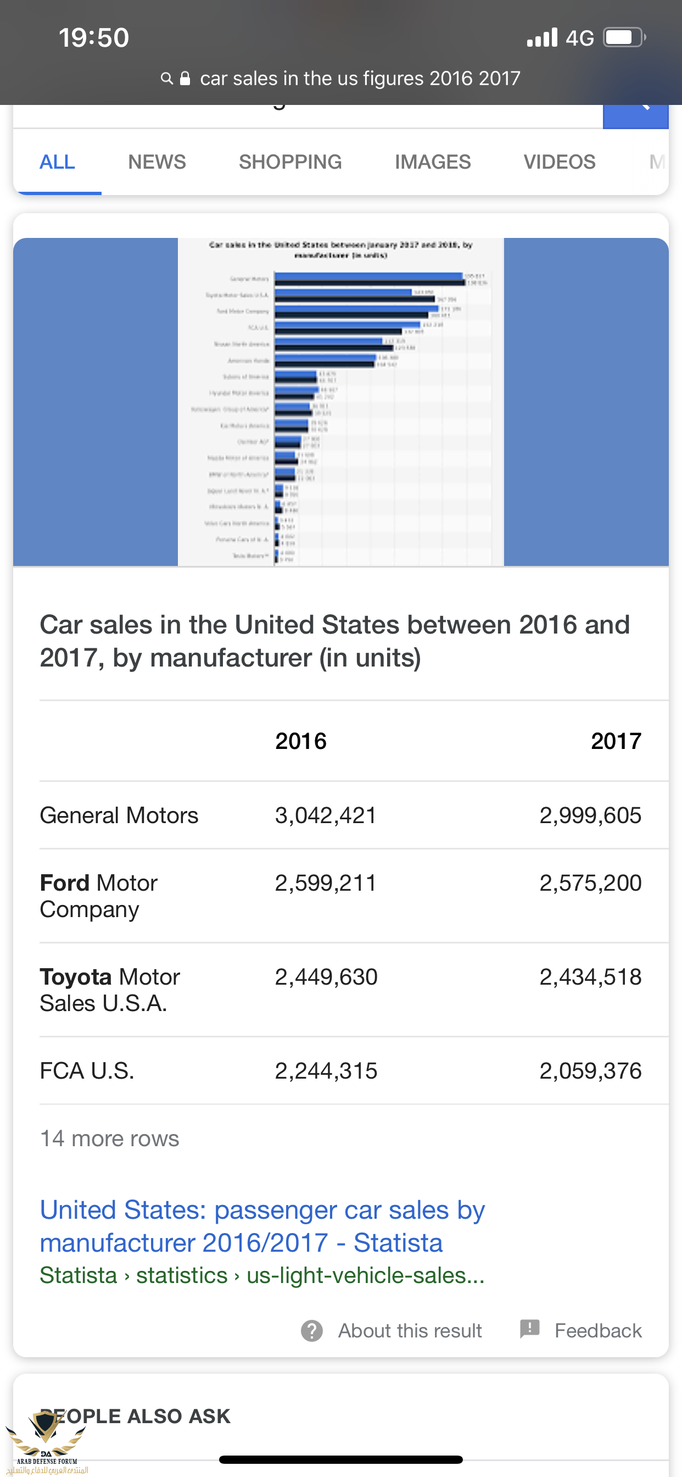Image resolution: width=682 pixels, height=1477 pixels.
Task: Open the car sales bar chart thumbnail
Action: 340,401
